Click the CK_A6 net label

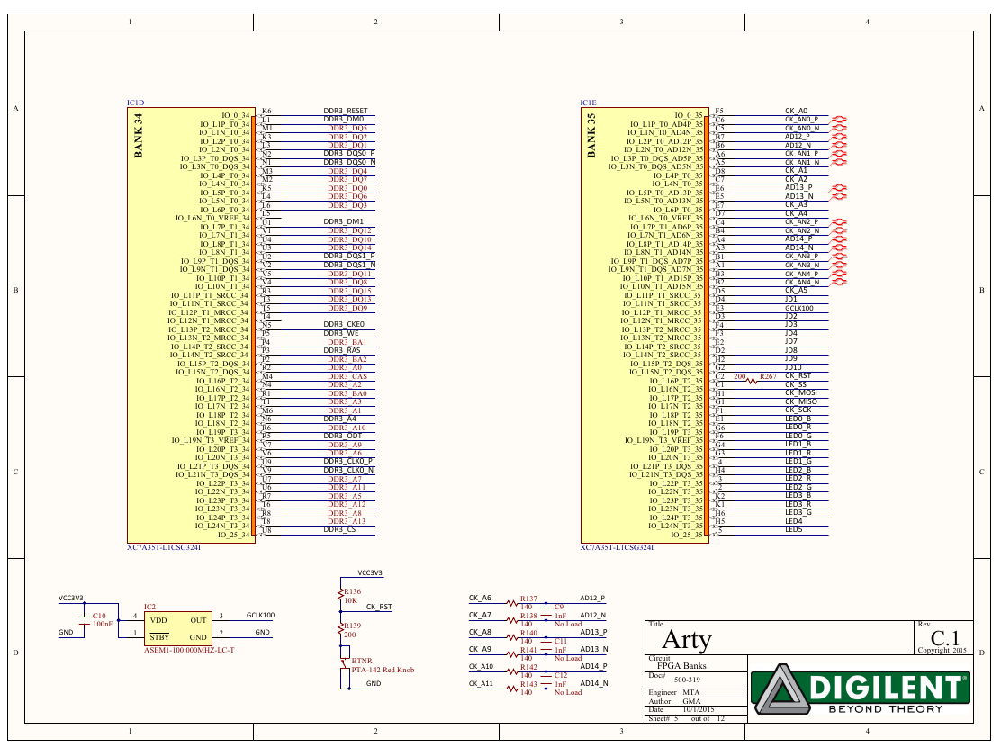pyautogui.click(x=480, y=598)
